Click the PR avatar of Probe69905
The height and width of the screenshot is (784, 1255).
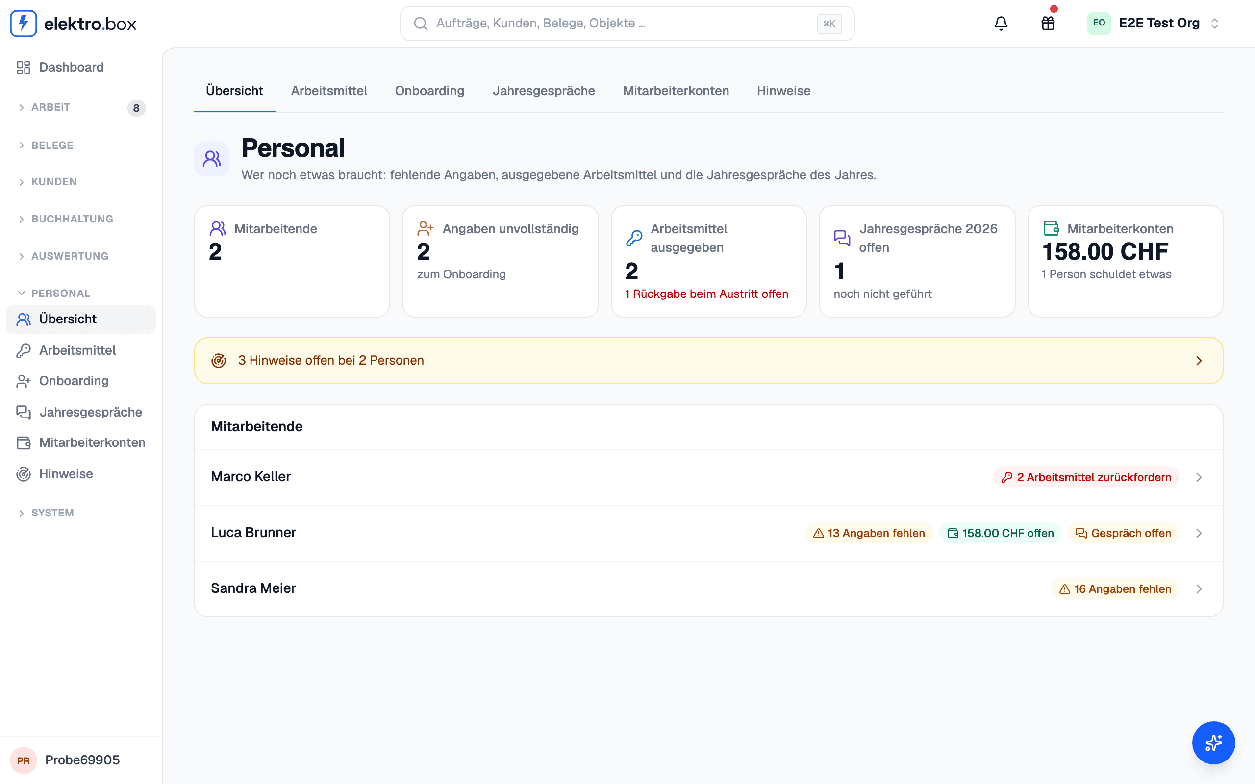pos(24,760)
